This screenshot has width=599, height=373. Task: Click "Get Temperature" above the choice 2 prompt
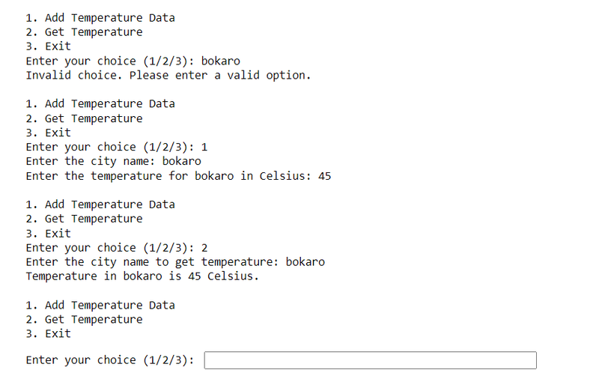(x=84, y=219)
